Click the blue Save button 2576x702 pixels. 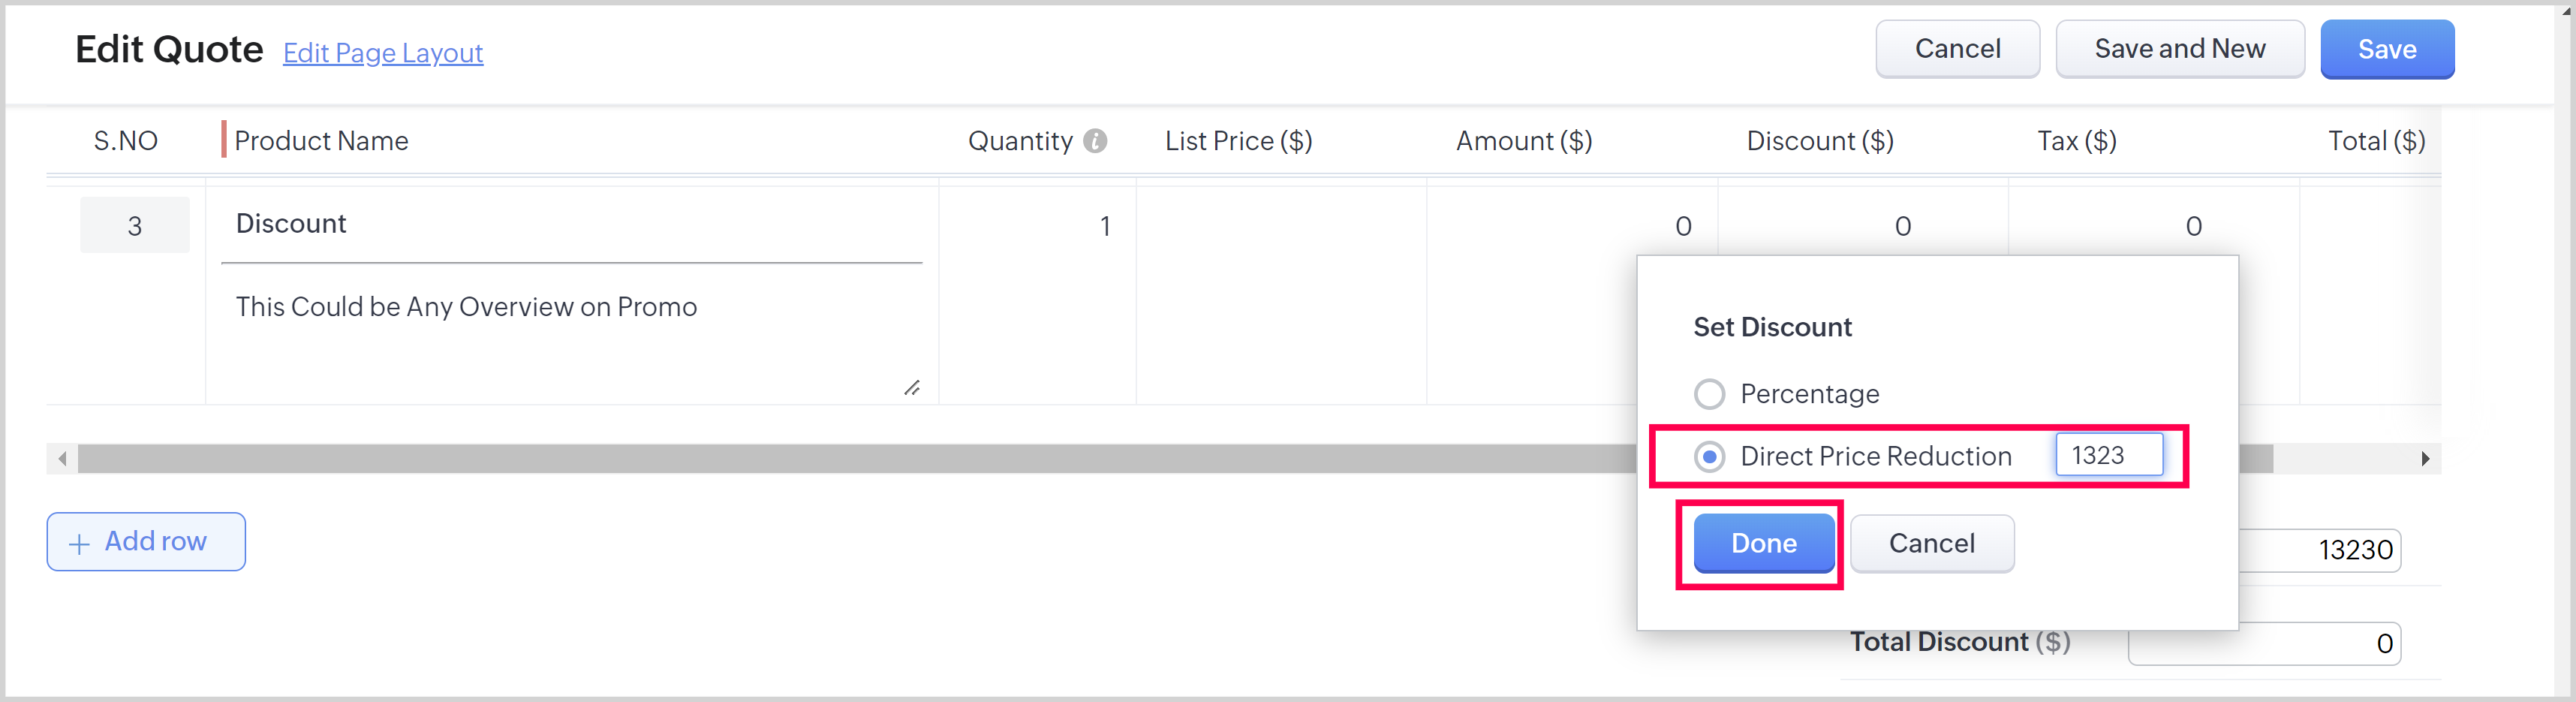tap(2386, 49)
